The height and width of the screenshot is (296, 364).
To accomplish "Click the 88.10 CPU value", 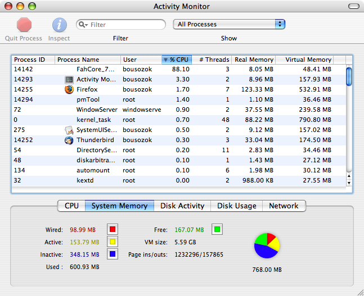I will (x=181, y=69).
